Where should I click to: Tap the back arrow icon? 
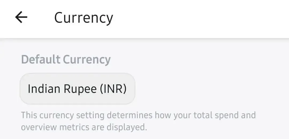(21, 18)
